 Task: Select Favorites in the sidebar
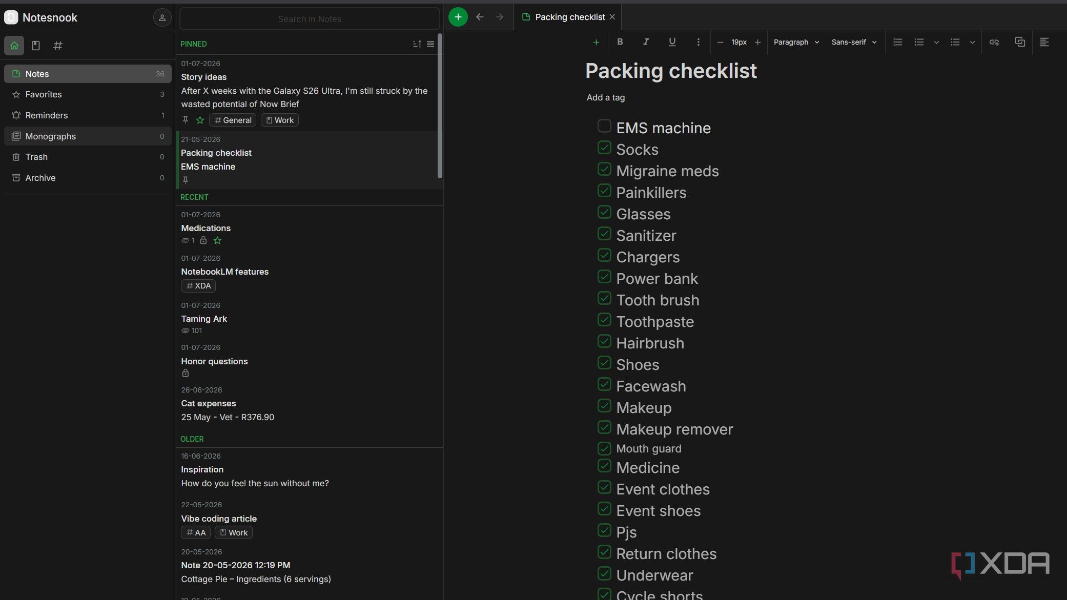coord(88,94)
